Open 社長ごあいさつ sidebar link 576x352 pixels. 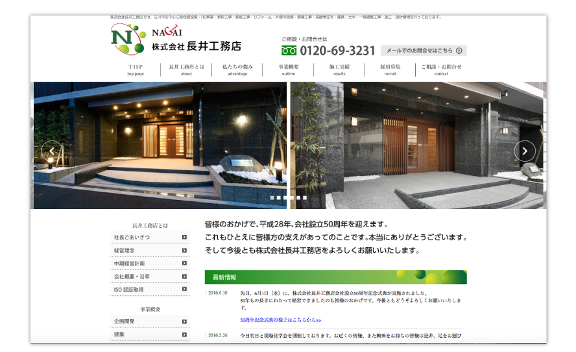tap(150, 237)
